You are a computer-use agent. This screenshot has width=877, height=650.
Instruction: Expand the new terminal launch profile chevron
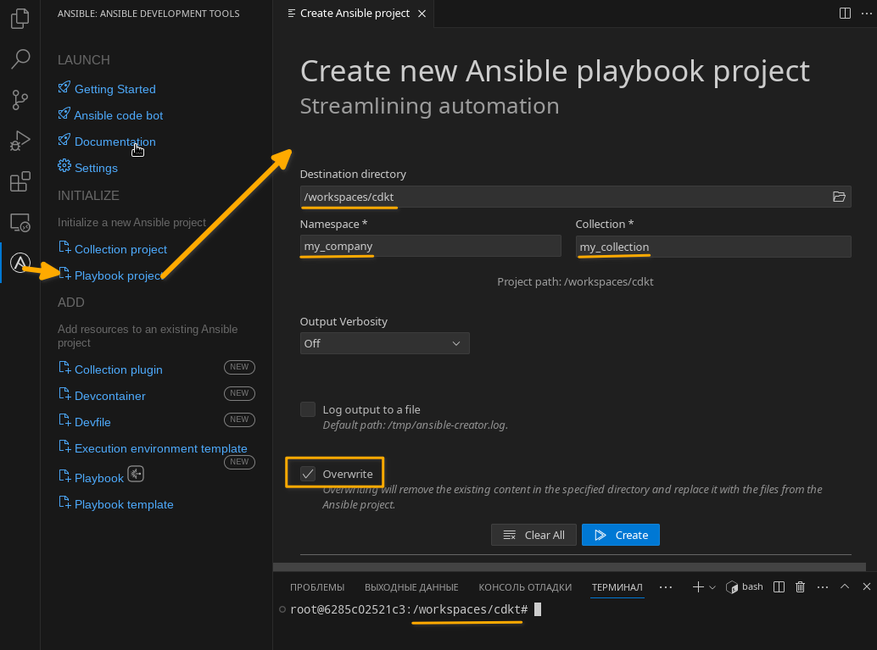coord(712,586)
